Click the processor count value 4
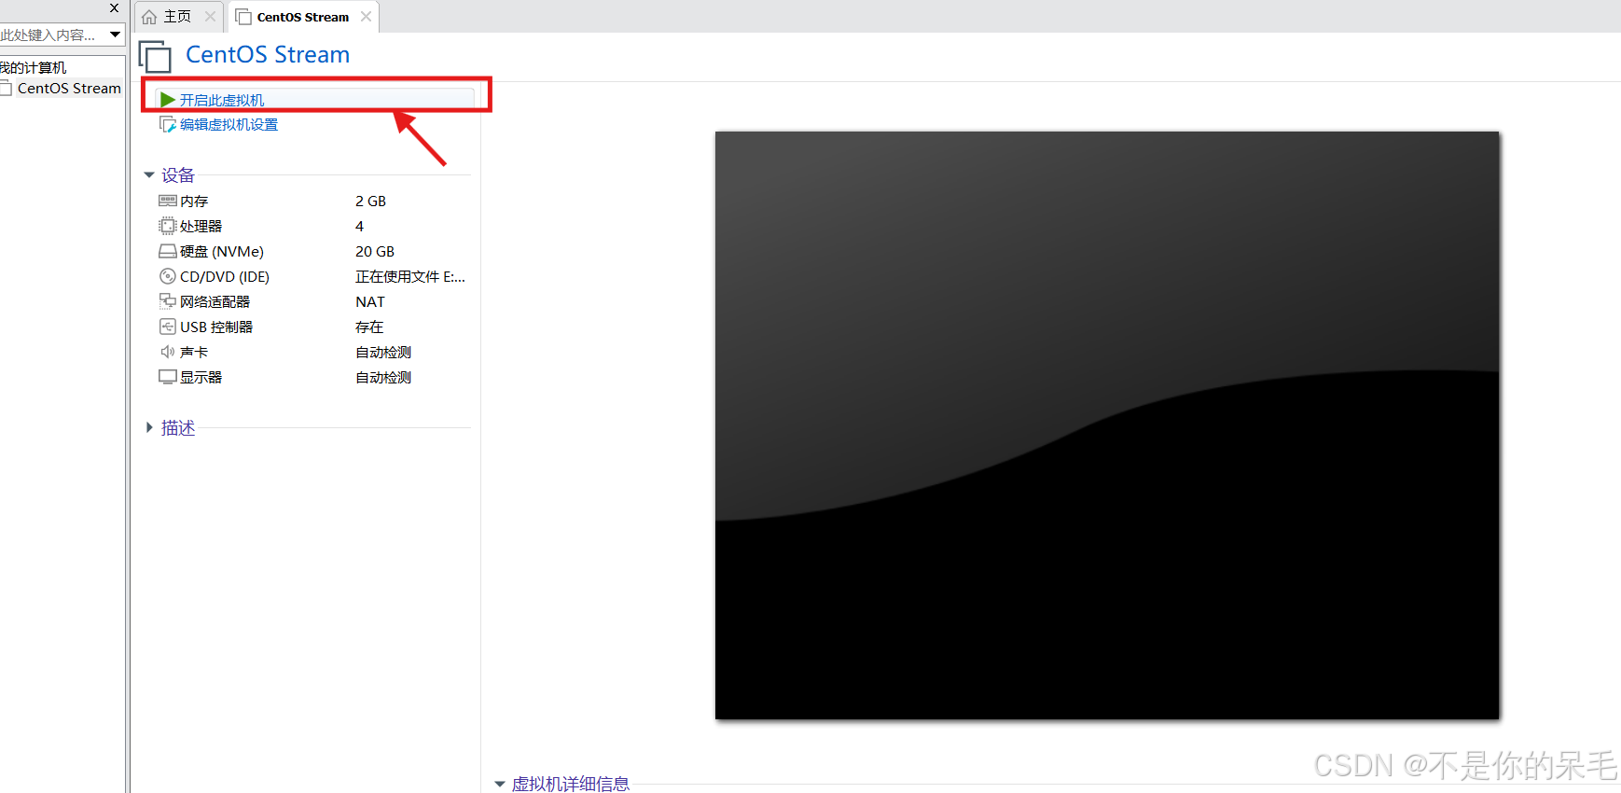1621x793 pixels. tap(359, 226)
